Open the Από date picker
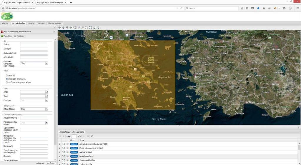This screenshot has width=301, height=165. pos(47,92)
